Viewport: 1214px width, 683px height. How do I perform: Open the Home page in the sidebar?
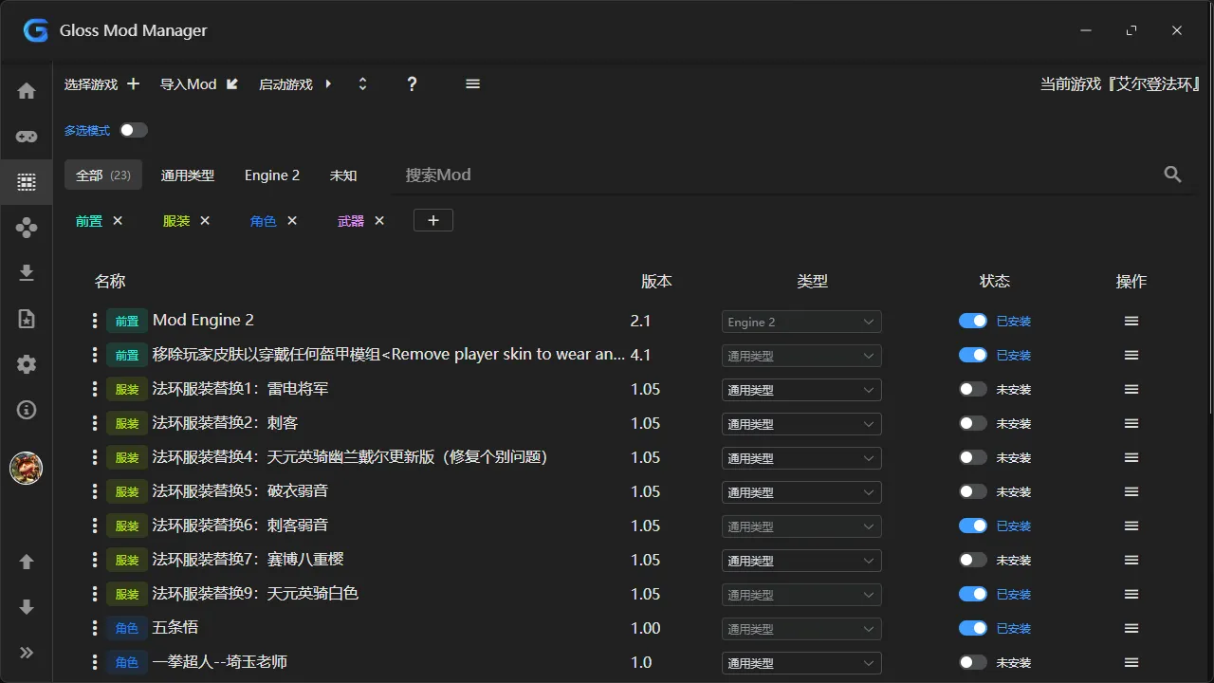[26, 89]
